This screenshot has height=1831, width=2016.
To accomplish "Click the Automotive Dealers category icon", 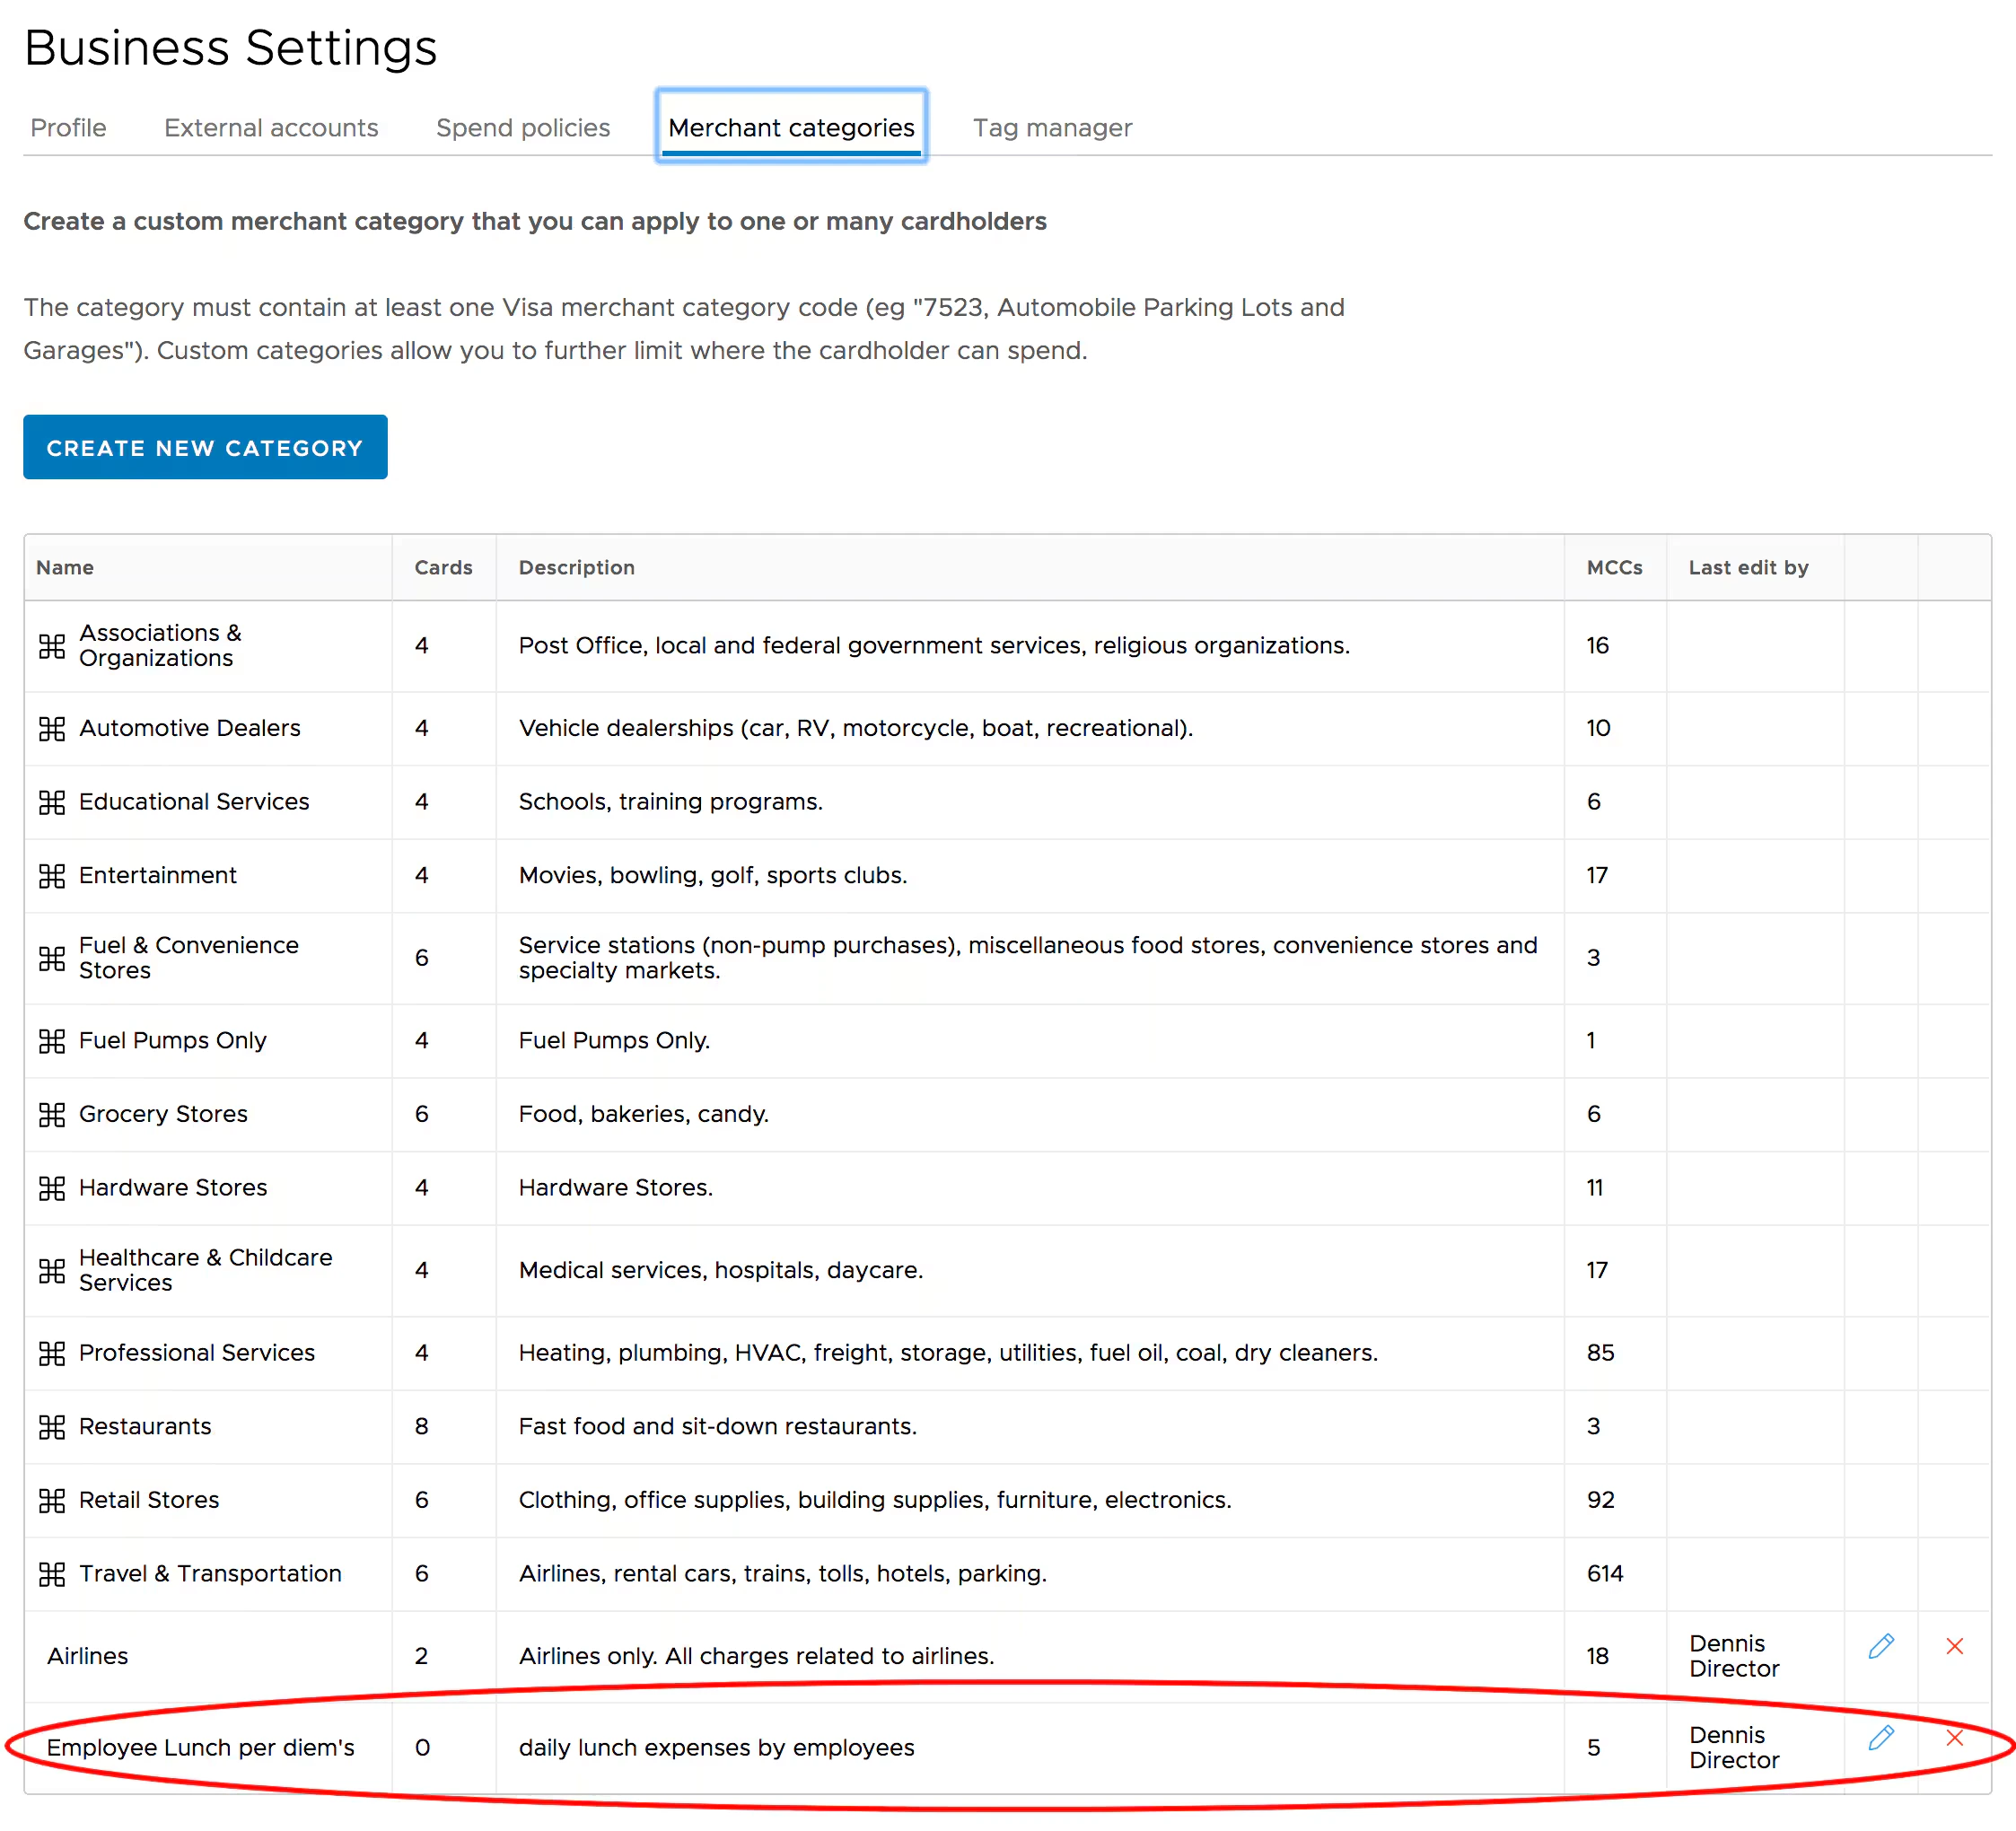I will pyautogui.click(x=52, y=728).
